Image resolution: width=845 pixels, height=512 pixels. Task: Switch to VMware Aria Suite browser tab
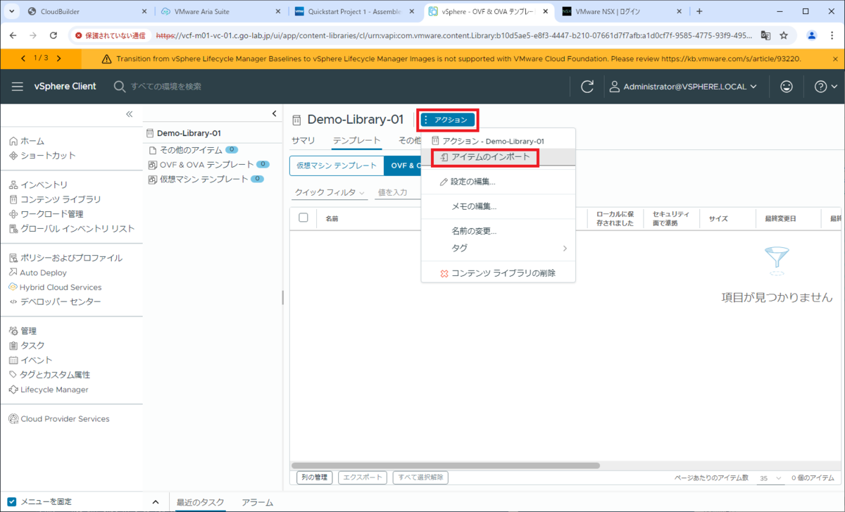(x=220, y=11)
